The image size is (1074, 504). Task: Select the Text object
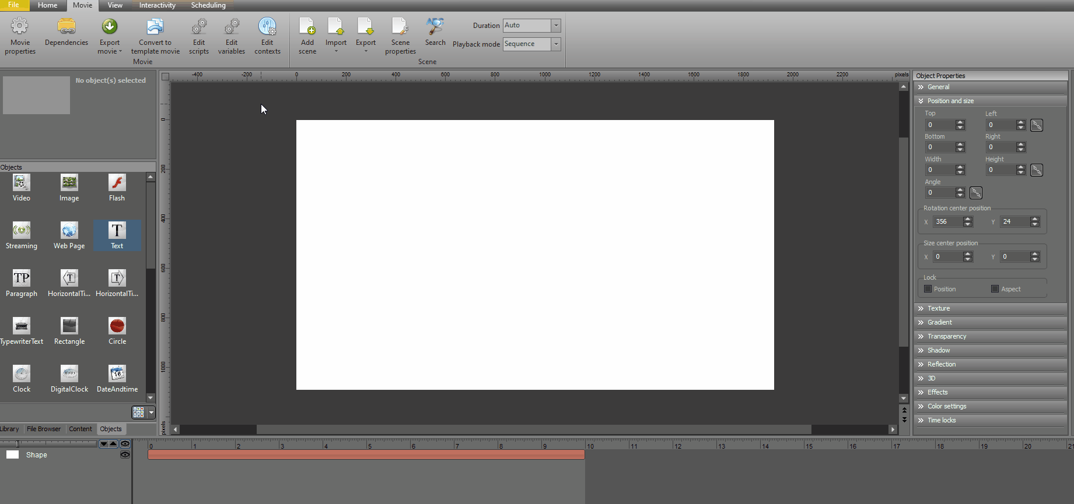(x=117, y=235)
